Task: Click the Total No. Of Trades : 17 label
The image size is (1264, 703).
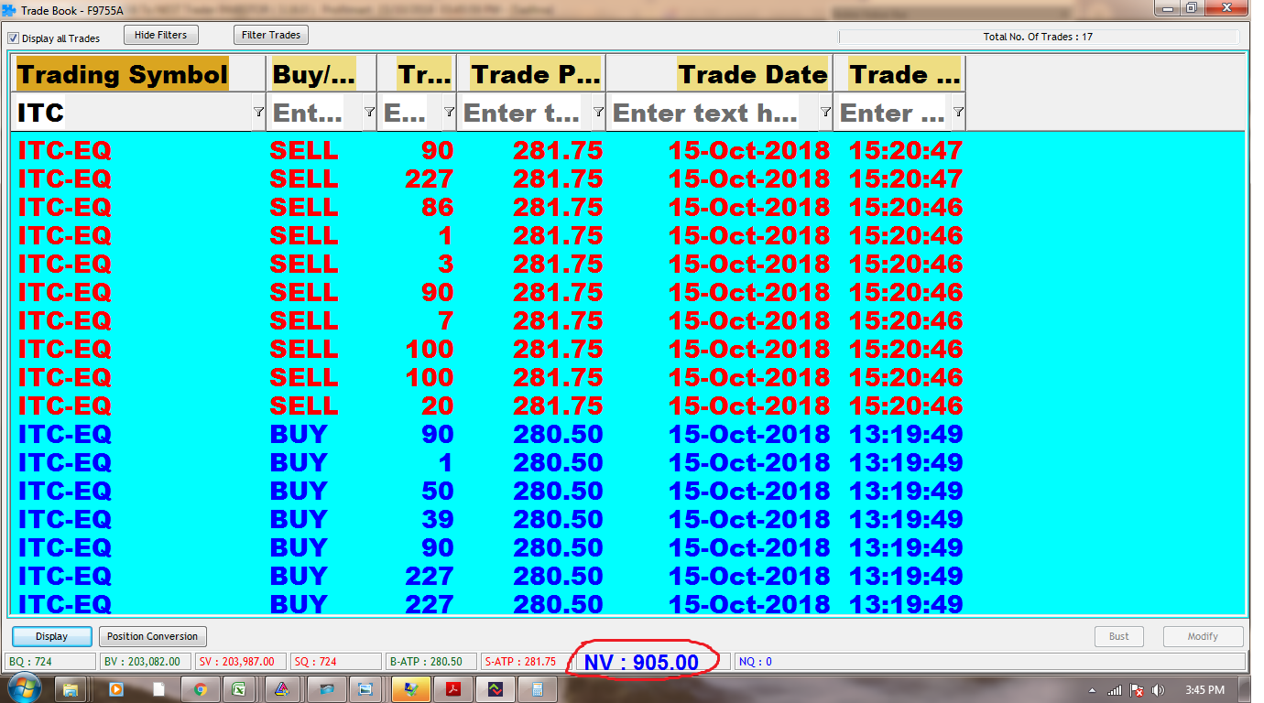Action: point(1038,37)
